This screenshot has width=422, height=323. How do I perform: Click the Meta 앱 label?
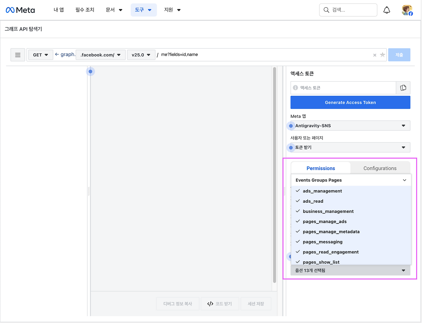[x=298, y=116]
